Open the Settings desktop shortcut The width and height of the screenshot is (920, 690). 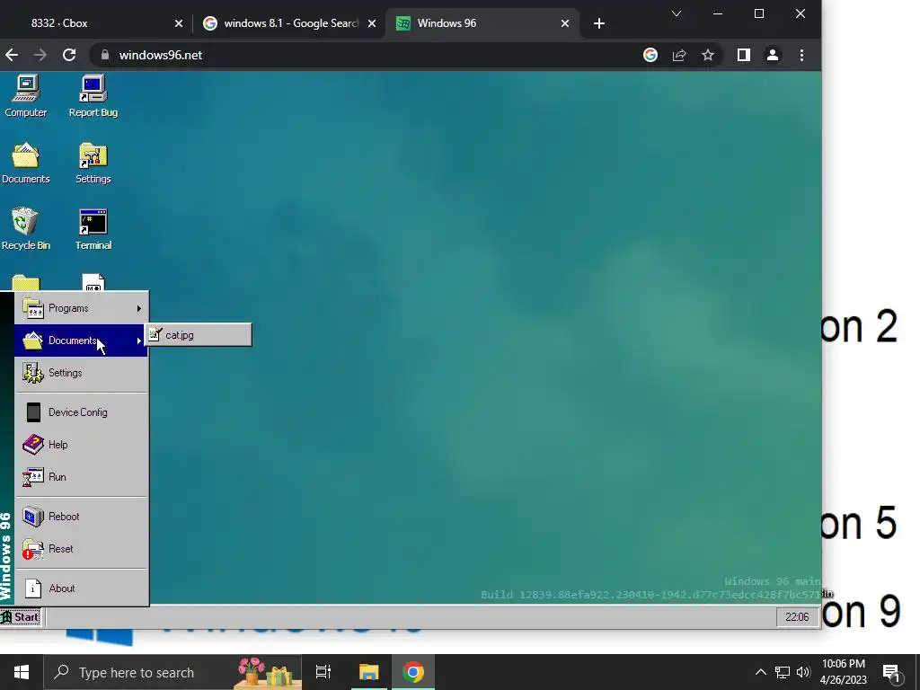pyautogui.click(x=93, y=164)
